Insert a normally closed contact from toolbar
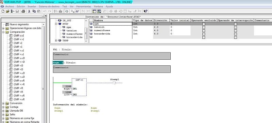Image resolution: width=272 pixels, height=123 pixels. point(116,11)
